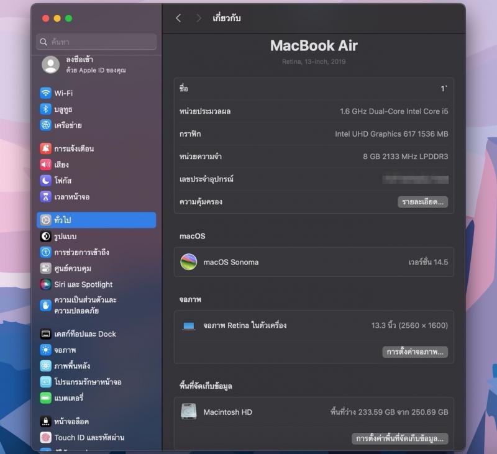Viewport: 497px width, 454px height.
Task: Open Touch ID fingerprint icon
Action: (45, 437)
